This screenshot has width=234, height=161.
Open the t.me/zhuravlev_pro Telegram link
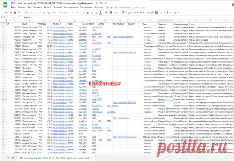pos(124,52)
